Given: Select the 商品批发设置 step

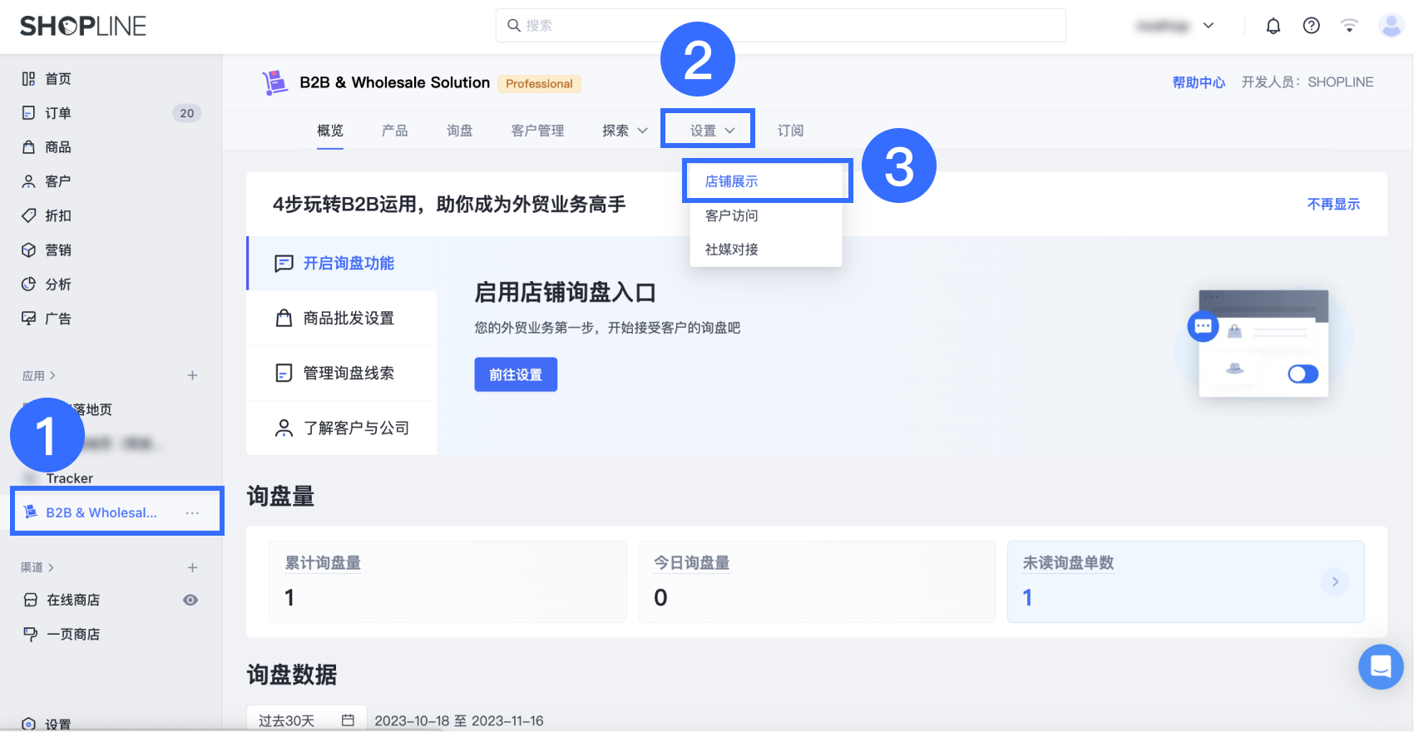Looking at the screenshot, I should tap(342, 318).
